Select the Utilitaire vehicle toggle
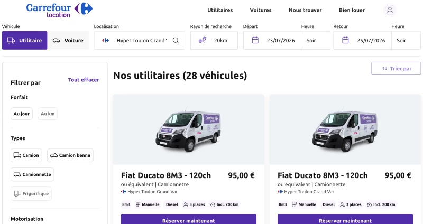This screenshot has width=423, height=224. pyautogui.click(x=24, y=41)
